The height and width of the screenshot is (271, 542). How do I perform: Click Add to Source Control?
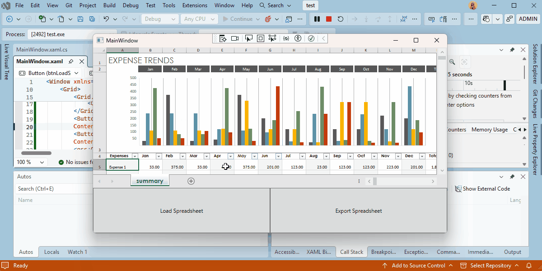tap(418, 266)
